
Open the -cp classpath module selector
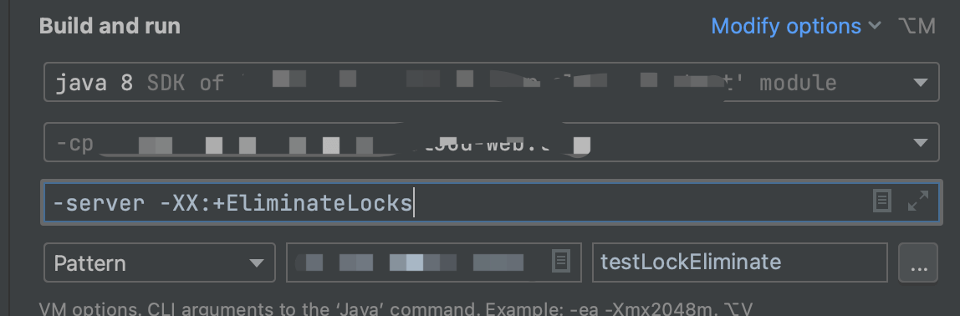[x=491, y=142]
